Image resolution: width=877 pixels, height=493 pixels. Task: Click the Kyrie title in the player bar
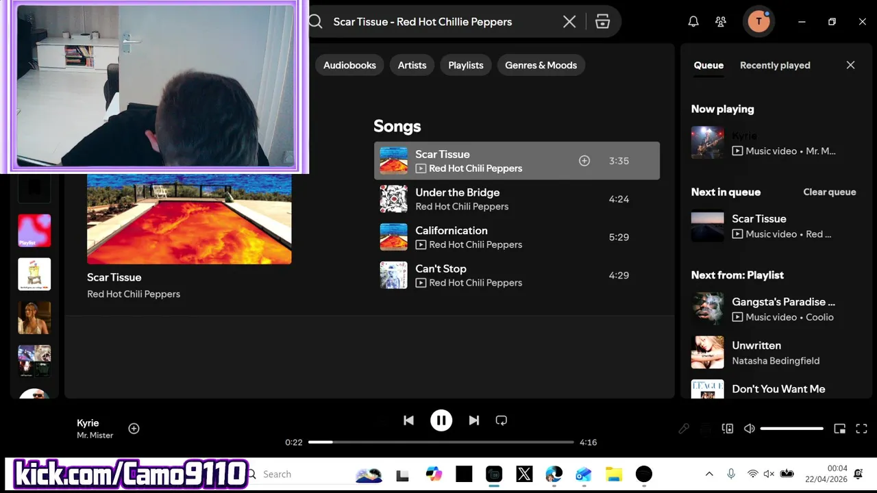coord(88,423)
